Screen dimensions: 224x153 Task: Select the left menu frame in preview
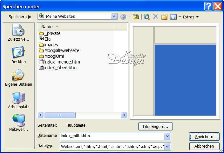point(143,71)
